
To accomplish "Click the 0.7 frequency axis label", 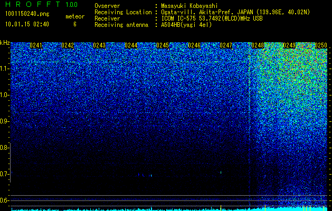I will point(4,174).
